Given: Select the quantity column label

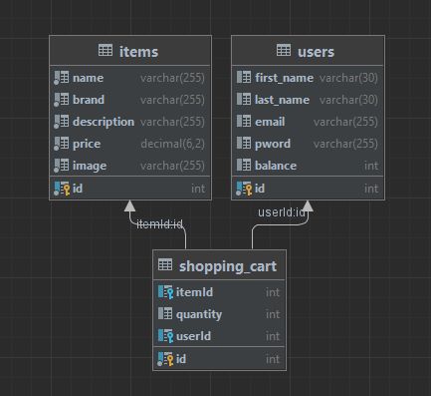Looking at the screenshot, I should pos(199,314).
